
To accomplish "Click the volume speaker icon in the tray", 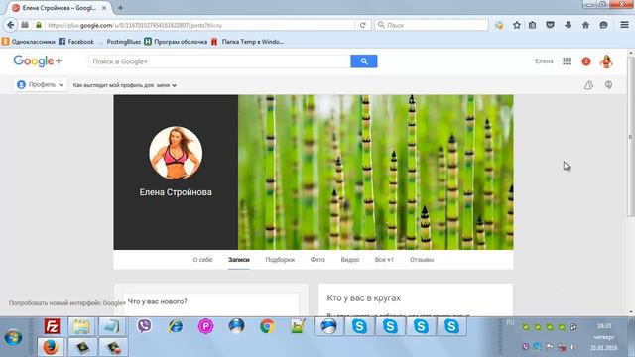I will coord(573,347).
